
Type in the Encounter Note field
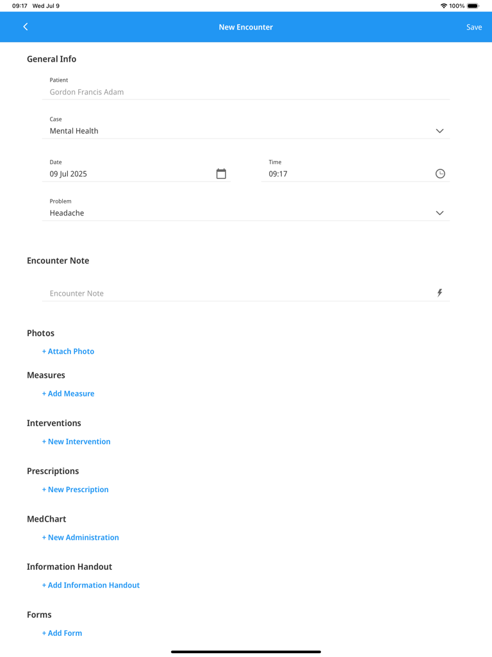pyautogui.click(x=237, y=293)
